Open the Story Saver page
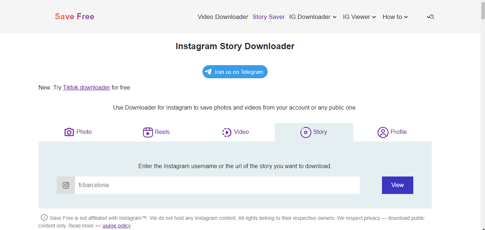485x230 pixels. coord(269,17)
